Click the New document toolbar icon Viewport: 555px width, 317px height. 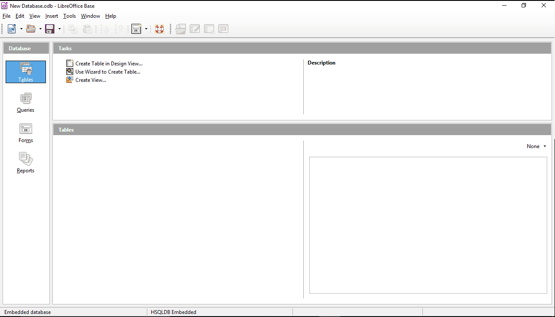click(12, 29)
